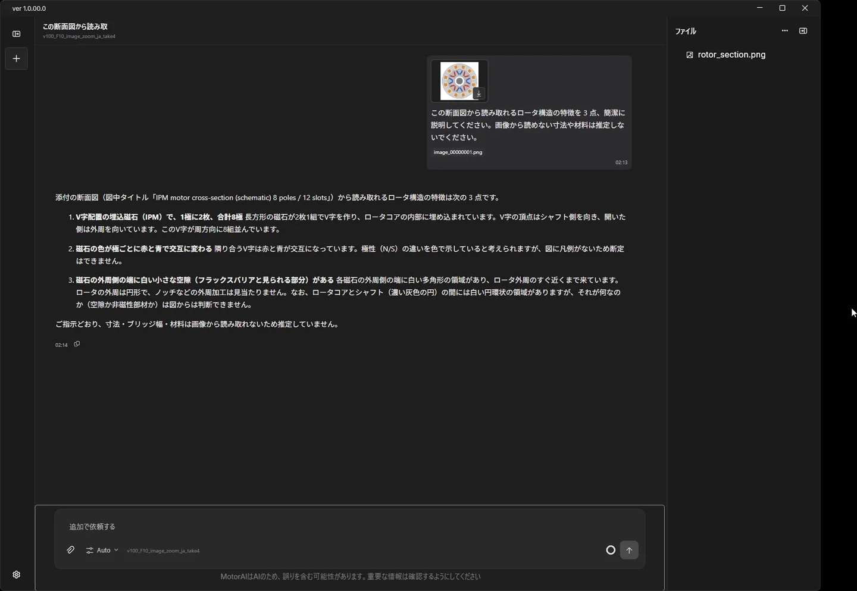Screen dimensions: 857x591
Task: Click the closing line ご指示どおり、寸法・ブリッジ幅
Action: 198,324
